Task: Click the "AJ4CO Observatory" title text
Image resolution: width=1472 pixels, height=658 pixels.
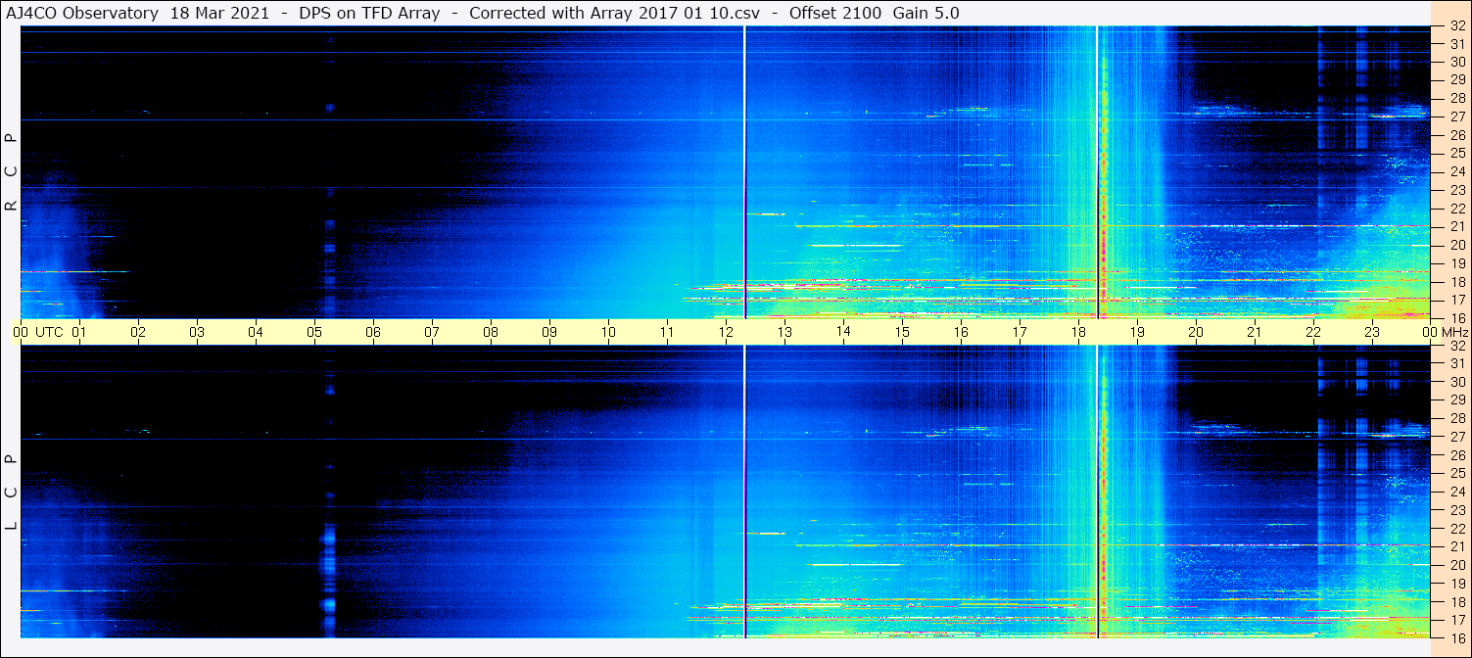Action: click(82, 13)
